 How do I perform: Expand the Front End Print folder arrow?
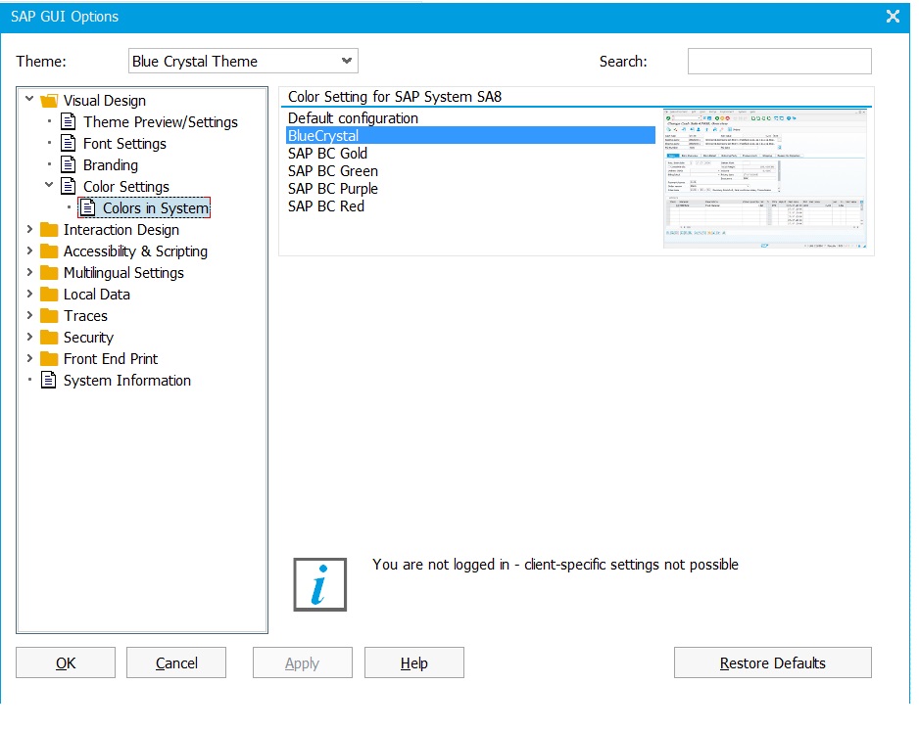click(29, 358)
